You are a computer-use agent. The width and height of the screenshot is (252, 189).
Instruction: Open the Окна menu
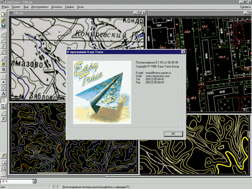[80, 7]
